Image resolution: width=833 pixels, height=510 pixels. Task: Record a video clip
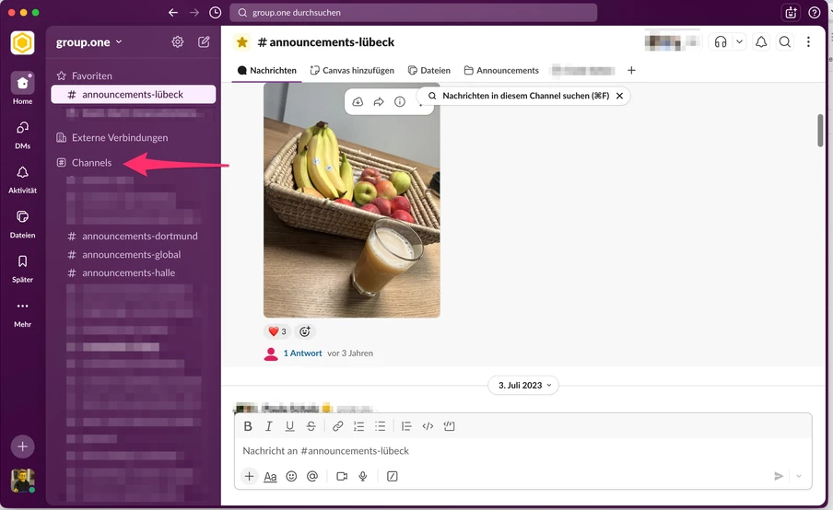[x=342, y=476]
